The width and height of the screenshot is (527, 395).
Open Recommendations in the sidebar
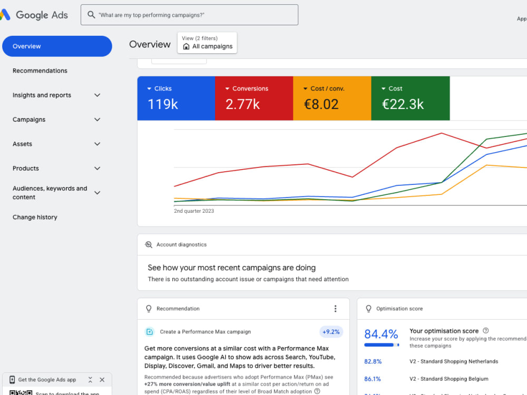(x=40, y=71)
